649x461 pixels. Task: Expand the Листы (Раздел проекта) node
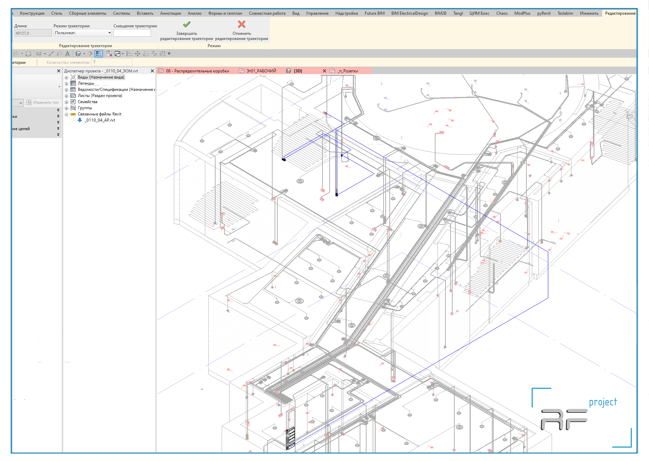point(67,96)
